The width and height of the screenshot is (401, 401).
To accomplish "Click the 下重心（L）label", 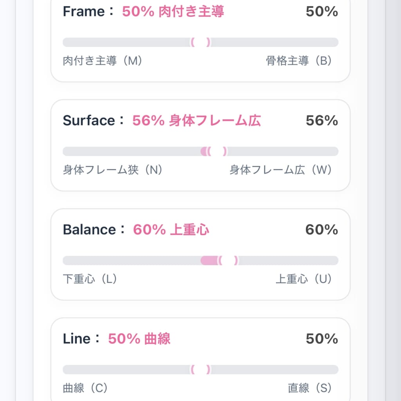I will coord(90,279).
